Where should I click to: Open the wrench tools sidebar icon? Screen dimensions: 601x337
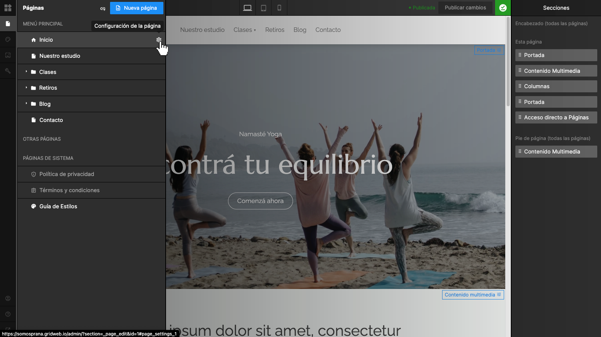8,71
